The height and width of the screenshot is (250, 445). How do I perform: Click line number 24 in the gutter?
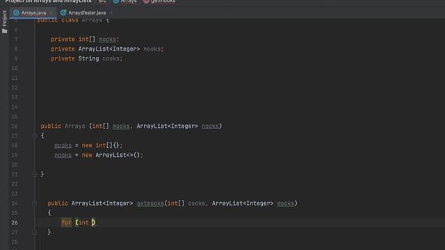point(15,203)
